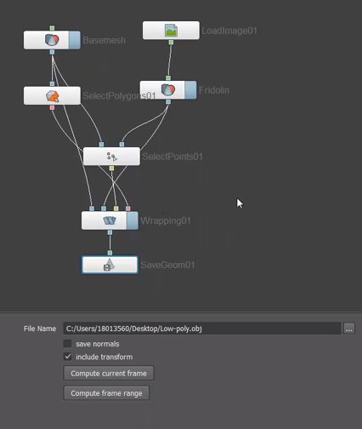362x429 pixels.
Task: Click the green input port atop Basemesh
Action: 52,28
